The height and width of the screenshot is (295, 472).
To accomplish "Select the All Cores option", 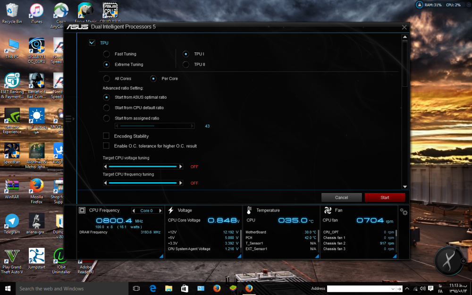I will (x=107, y=78).
